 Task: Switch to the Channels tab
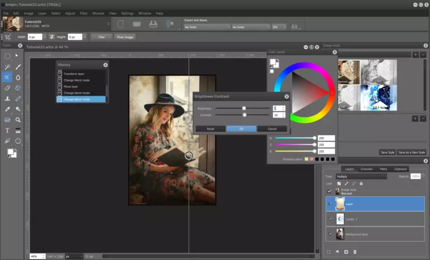tap(366, 169)
